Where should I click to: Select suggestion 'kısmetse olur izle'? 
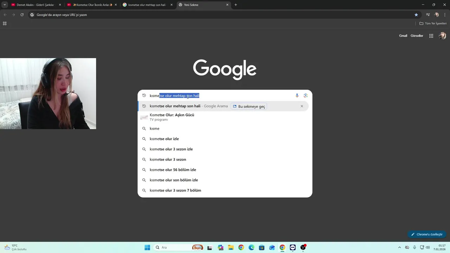pyautogui.click(x=223, y=139)
